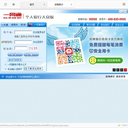
Task: Open the settings gear icon
Action: (x=124, y=4)
